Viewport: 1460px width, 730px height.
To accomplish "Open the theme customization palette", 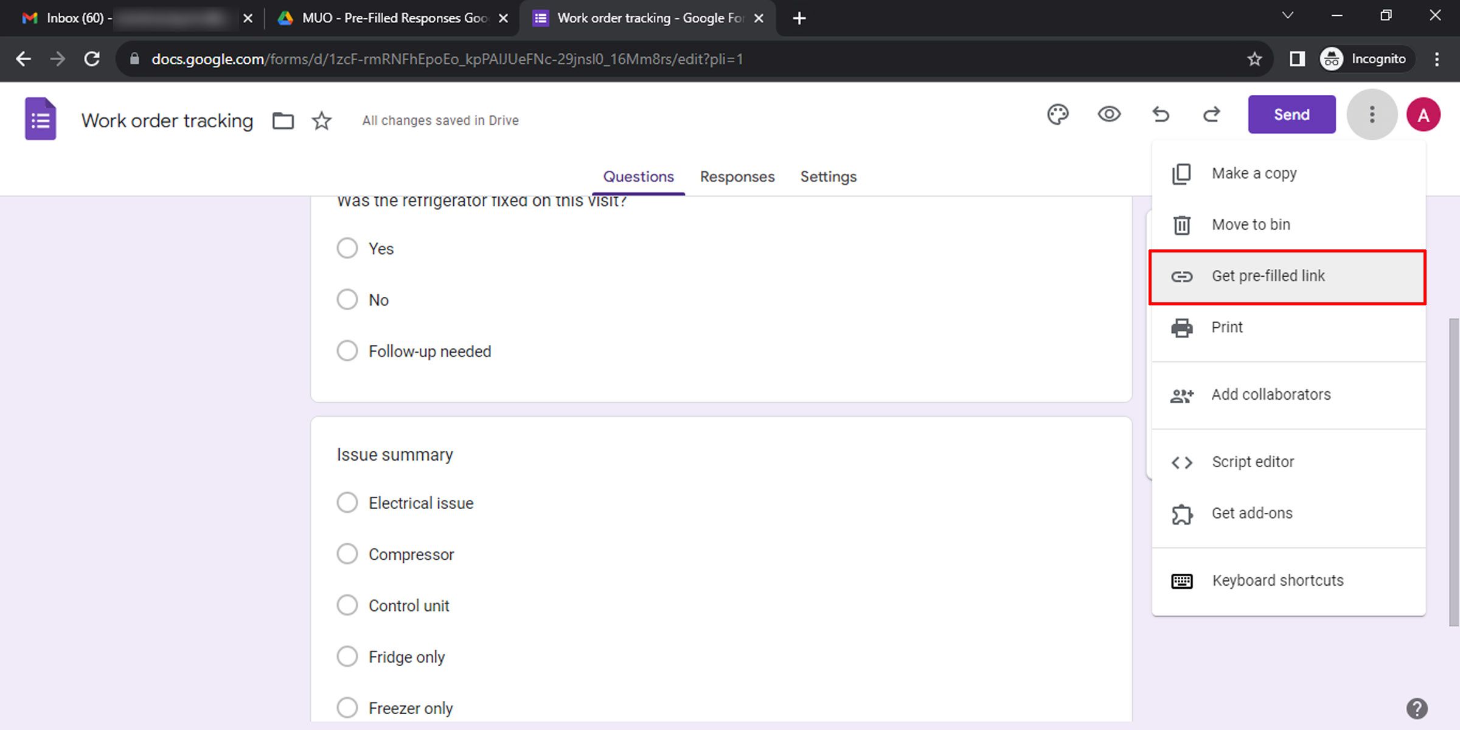I will click(1058, 114).
